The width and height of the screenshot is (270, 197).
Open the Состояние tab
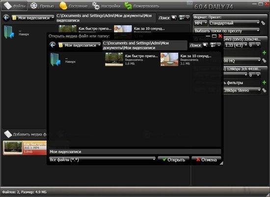point(73,6)
